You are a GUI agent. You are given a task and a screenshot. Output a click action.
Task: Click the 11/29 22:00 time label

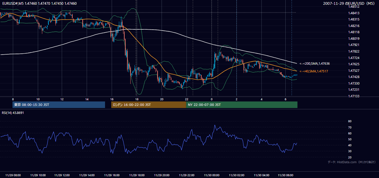click(187, 175)
